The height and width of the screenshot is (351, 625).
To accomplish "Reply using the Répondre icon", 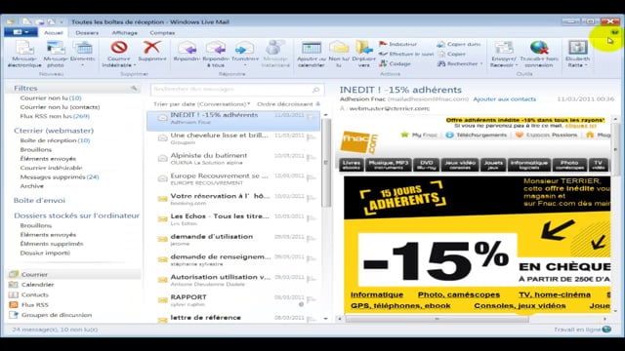I will [x=187, y=49].
